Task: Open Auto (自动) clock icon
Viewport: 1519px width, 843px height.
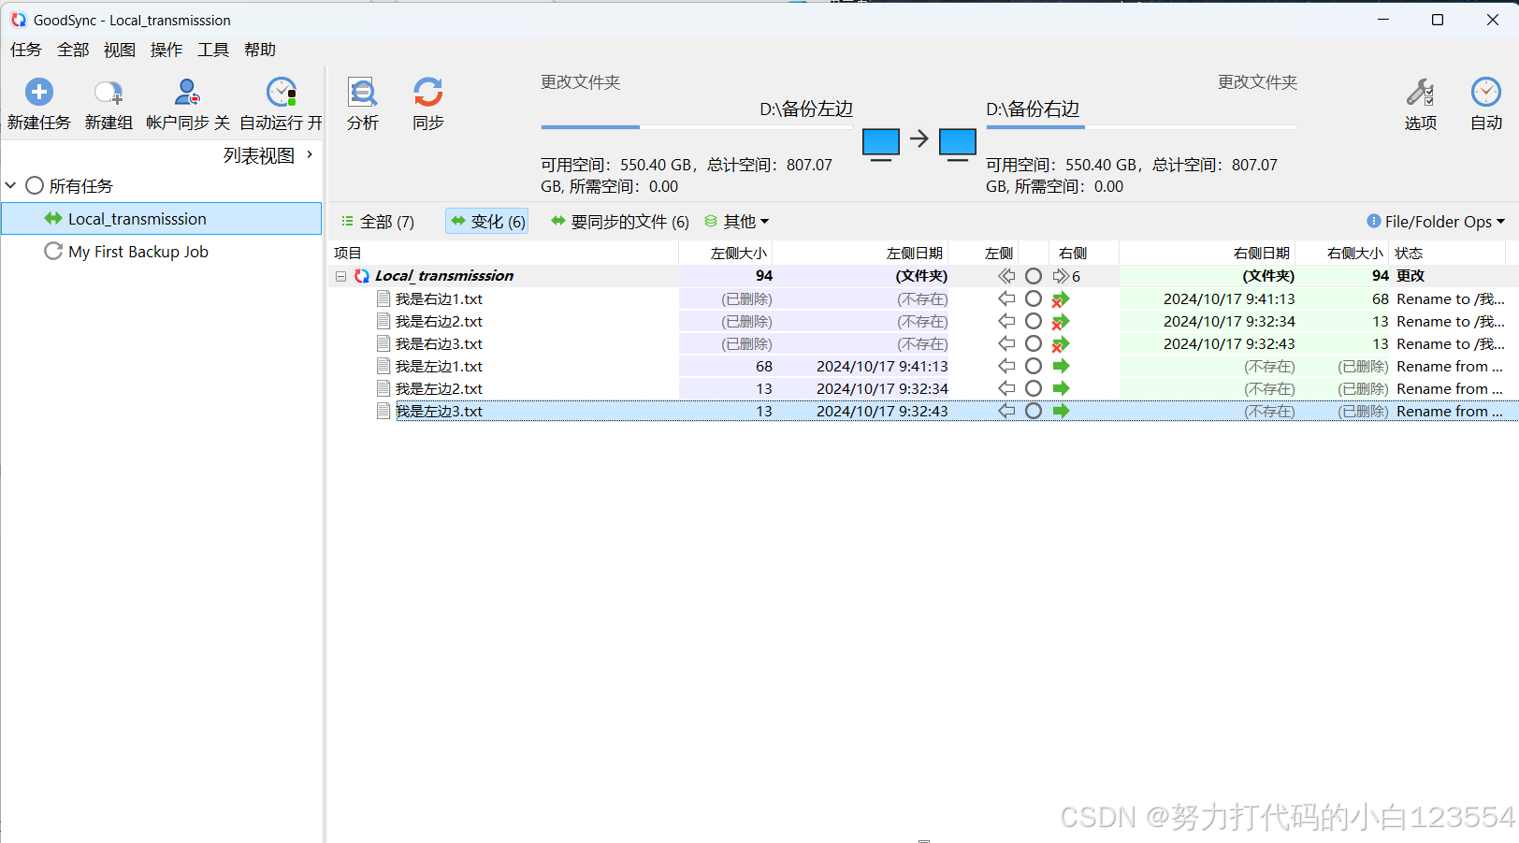Action: click(1485, 92)
